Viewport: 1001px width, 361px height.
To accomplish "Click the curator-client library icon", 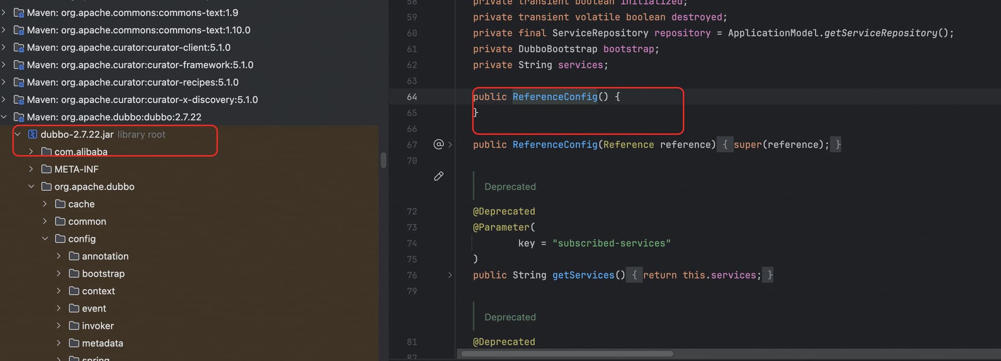I will tap(19, 47).
